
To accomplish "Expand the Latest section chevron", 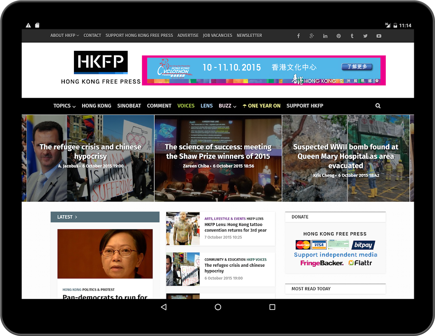I will tap(76, 217).
